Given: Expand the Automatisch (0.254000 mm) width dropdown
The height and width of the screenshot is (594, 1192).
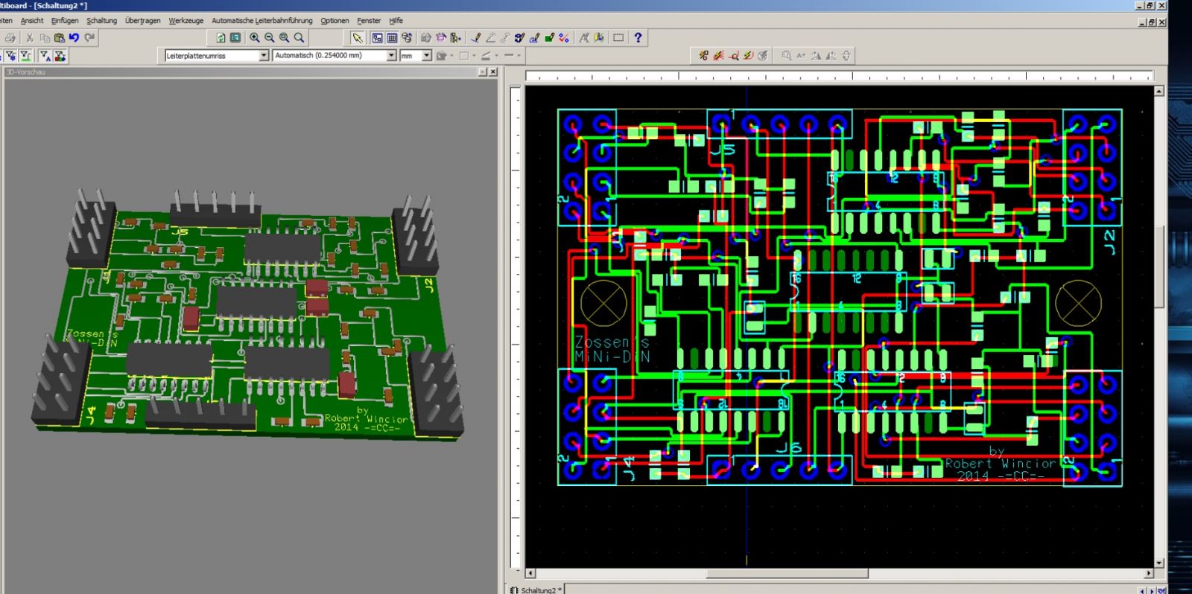Looking at the screenshot, I should tap(391, 56).
